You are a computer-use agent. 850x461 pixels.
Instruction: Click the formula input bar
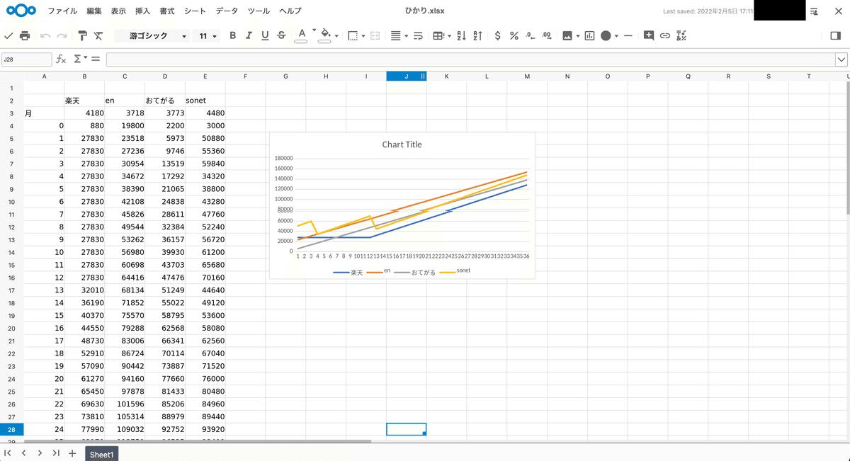point(470,59)
